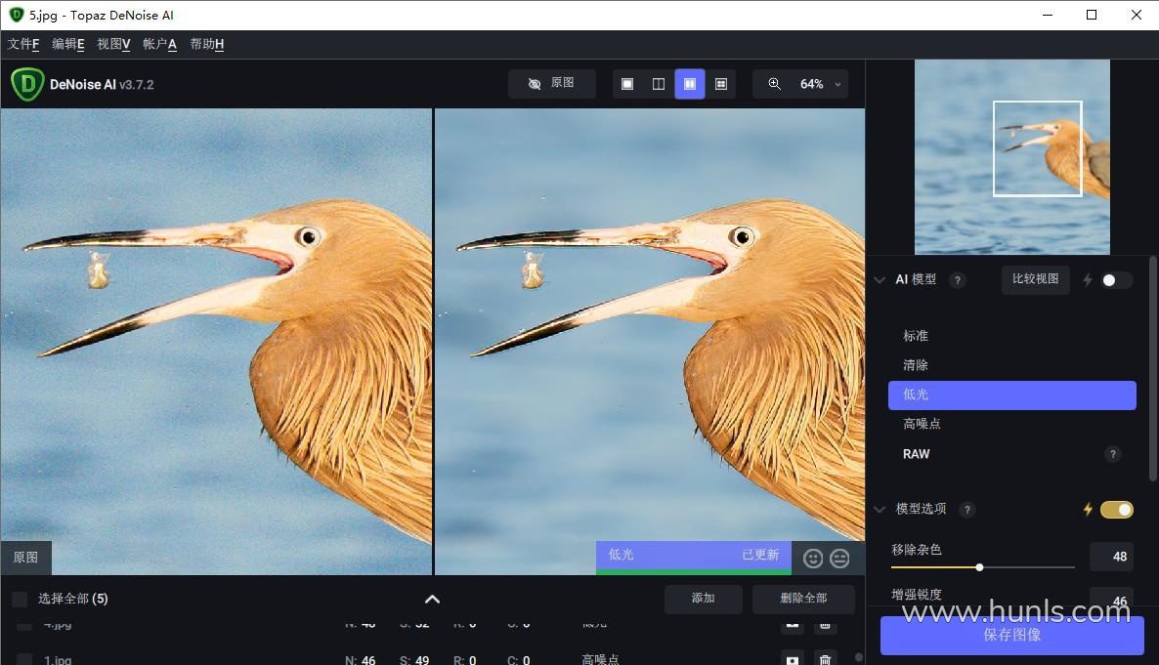Click the happy face rating icon
The width and height of the screenshot is (1159, 665).
pos(813,558)
